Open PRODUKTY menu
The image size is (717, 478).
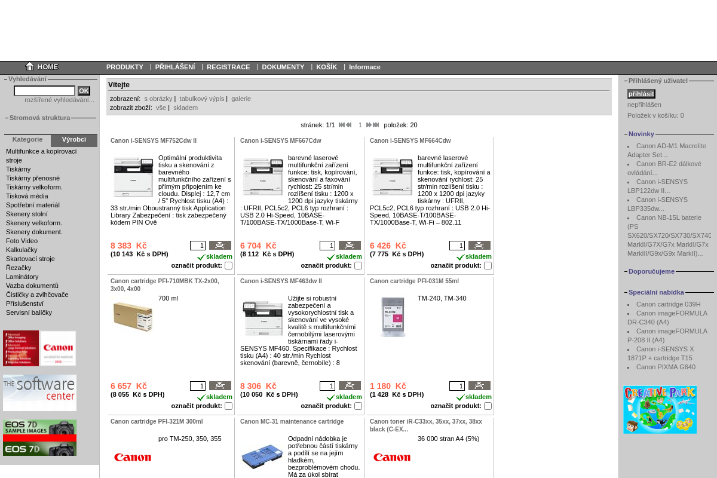pyautogui.click(x=125, y=67)
